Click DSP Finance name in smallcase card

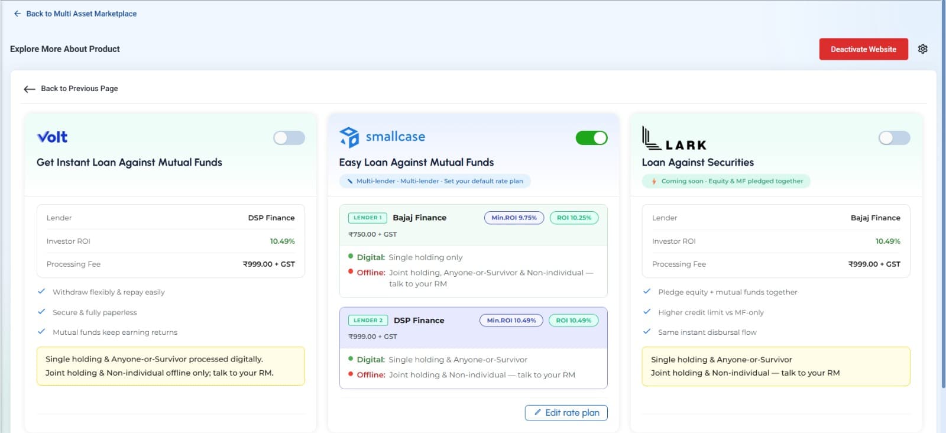point(419,320)
